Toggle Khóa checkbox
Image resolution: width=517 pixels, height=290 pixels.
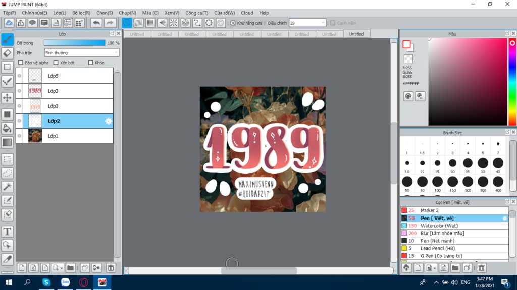pos(91,63)
